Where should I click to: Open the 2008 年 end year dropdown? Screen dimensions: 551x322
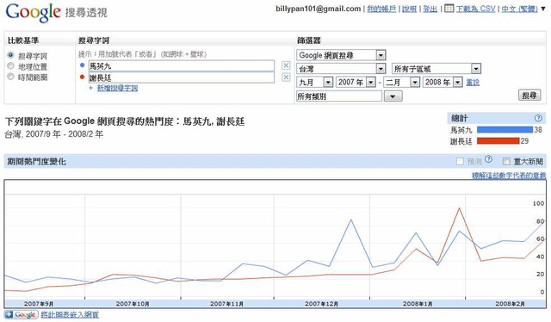coord(443,83)
